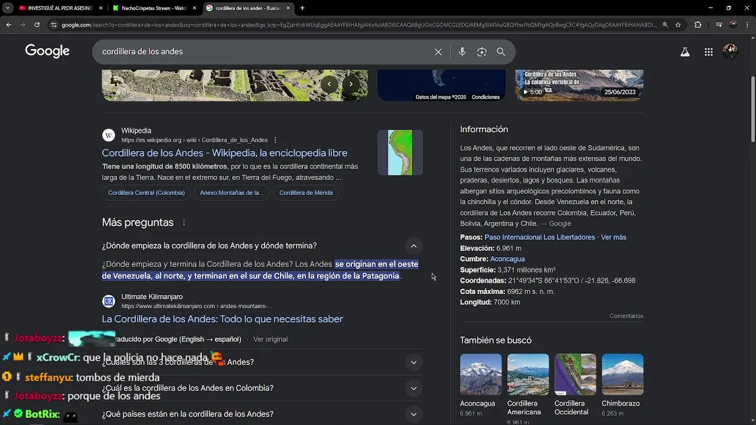The width and height of the screenshot is (756, 425).
Task: Open the browser extensions puzzle icon
Action: (698, 25)
